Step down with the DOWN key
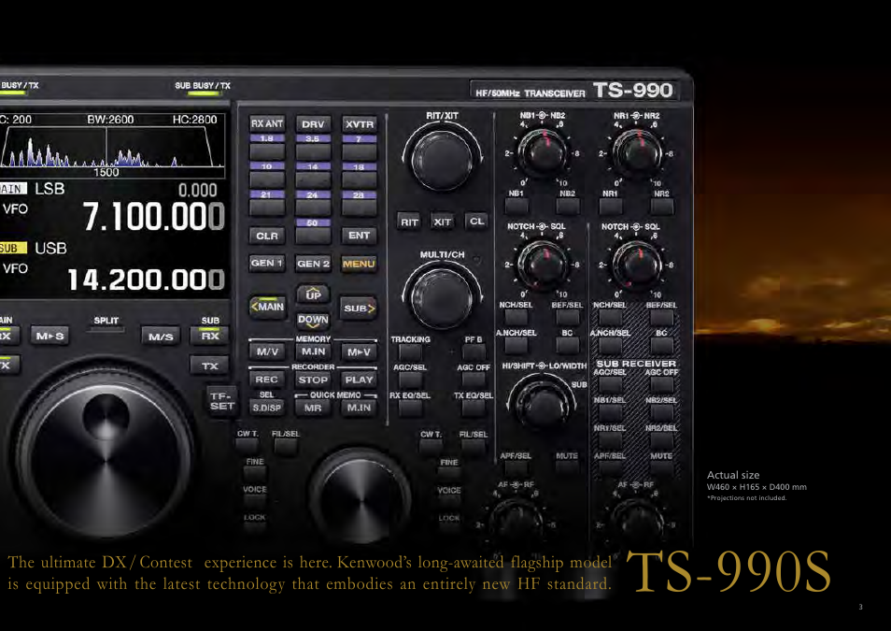This screenshot has width=891, height=631. (x=313, y=320)
